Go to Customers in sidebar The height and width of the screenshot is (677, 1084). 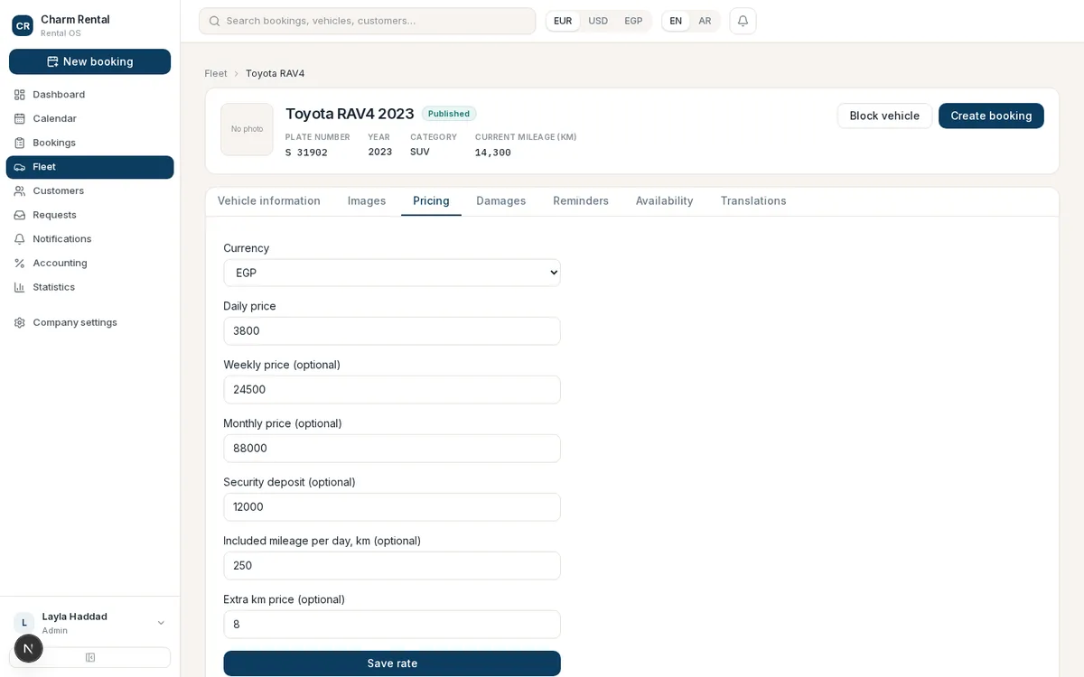click(x=90, y=190)
